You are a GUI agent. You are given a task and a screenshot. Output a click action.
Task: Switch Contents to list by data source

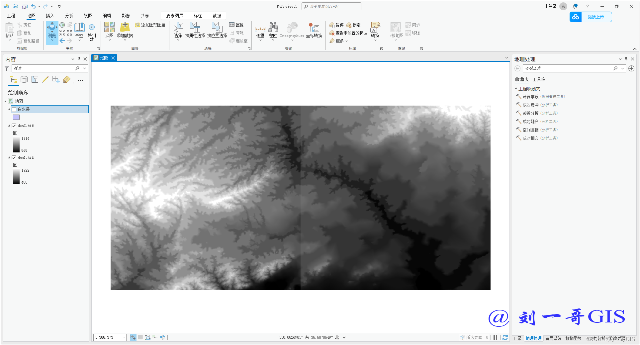coord(24,80)
